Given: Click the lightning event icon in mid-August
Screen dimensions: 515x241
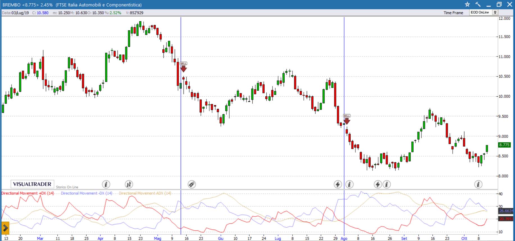Looking at the screenshot, I should click(378, 184).
